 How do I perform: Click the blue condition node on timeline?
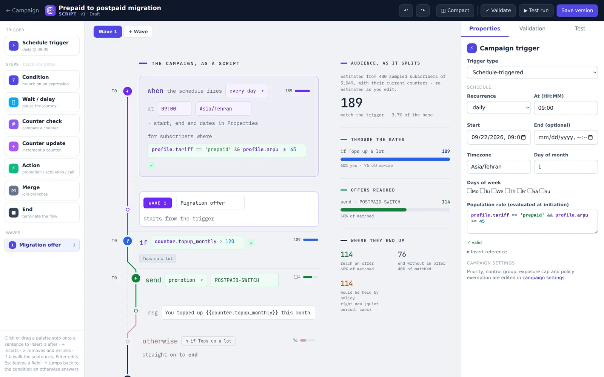pos(128,241)
